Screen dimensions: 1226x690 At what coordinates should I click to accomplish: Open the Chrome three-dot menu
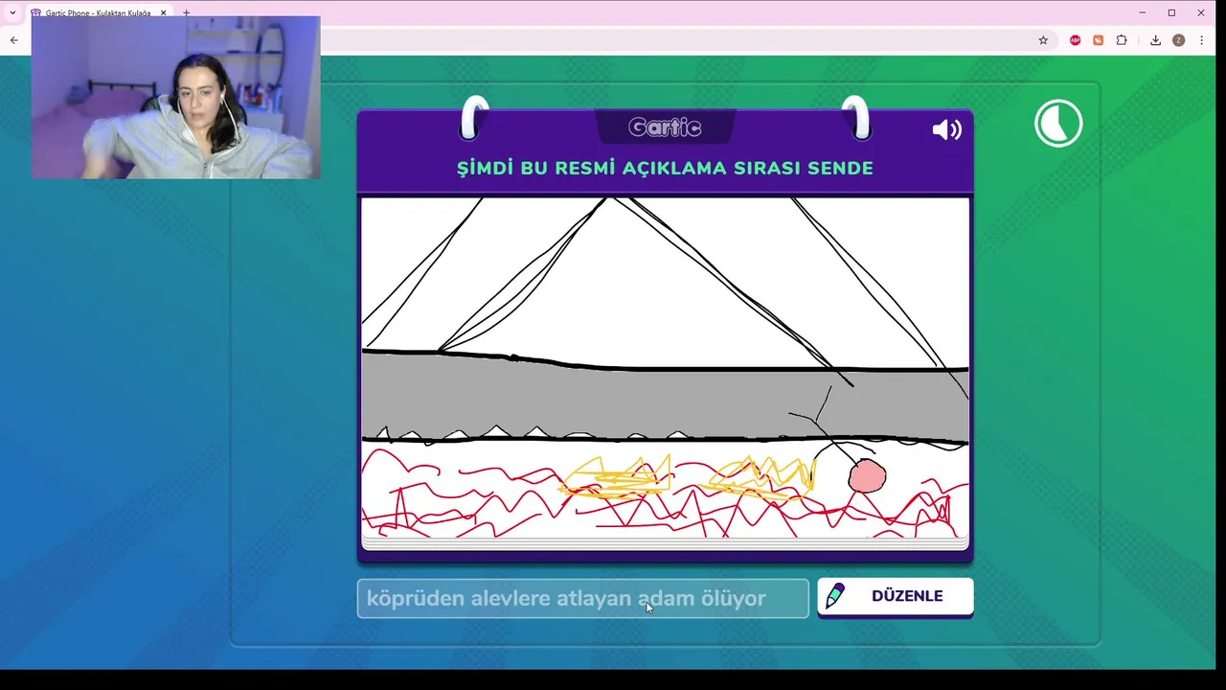(x=1201, y=40)
